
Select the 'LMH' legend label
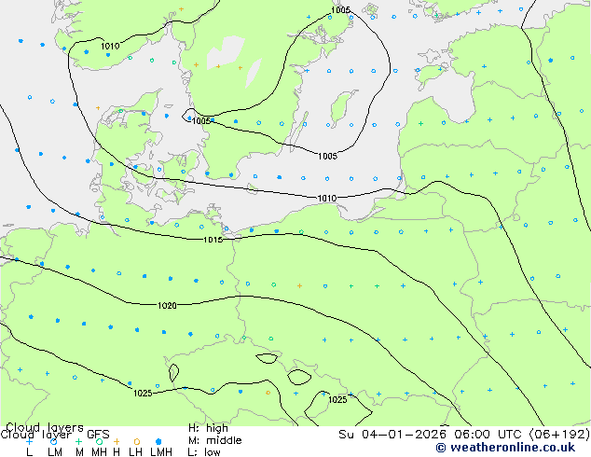point(161,451)
